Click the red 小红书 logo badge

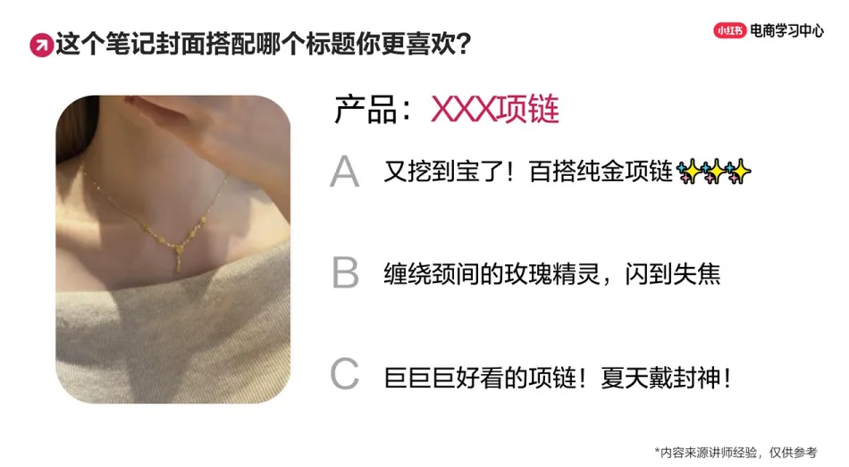click(x=729, y=31)
